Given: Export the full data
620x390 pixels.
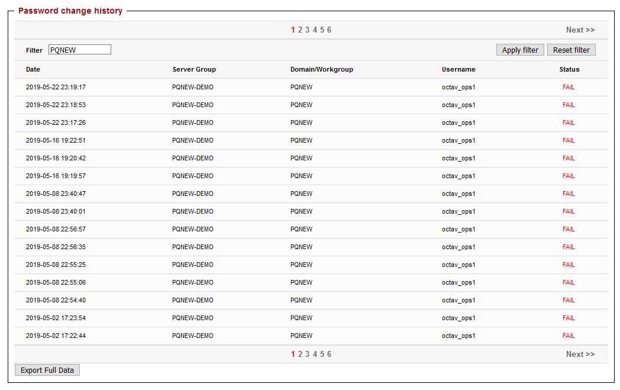Looking at the screenshot, I should pyautogui.click(x=47, y=370).
